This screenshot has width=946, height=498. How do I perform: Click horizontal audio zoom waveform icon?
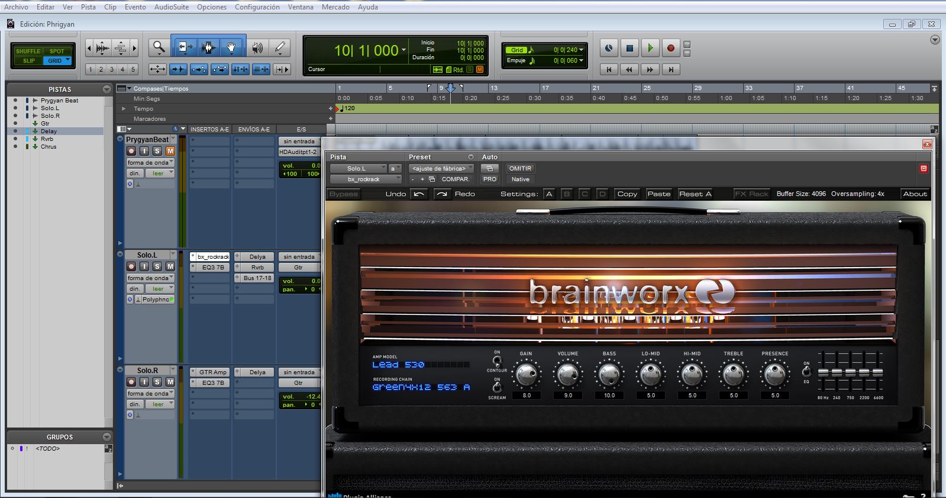102,48
